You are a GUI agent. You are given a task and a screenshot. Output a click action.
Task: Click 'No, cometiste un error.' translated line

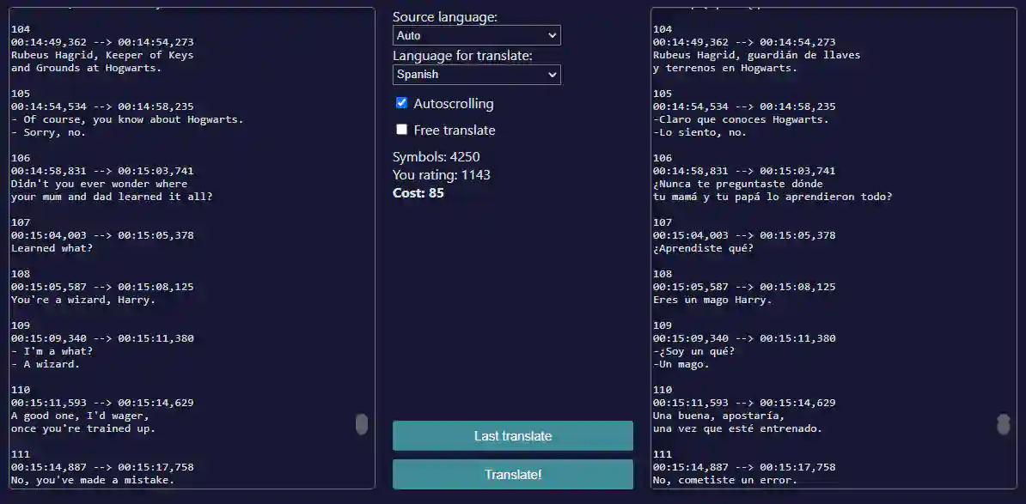tap(724, 480)
